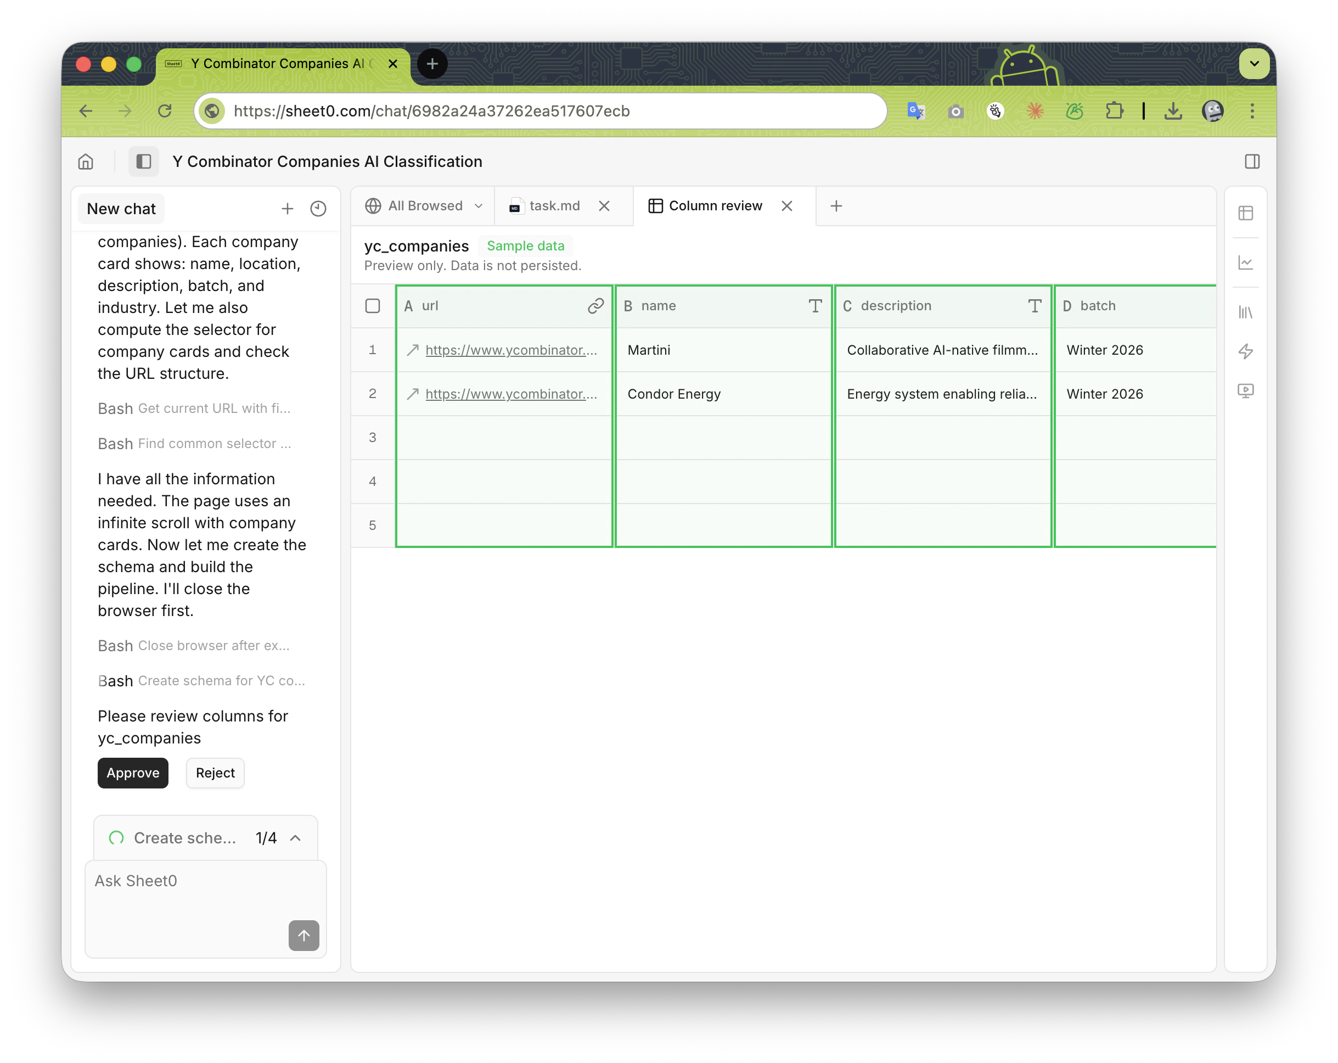Start a new chat with plus icon
This screenshot has width=1338, height=1063.
pyautogui.click(x=286, y=209)
